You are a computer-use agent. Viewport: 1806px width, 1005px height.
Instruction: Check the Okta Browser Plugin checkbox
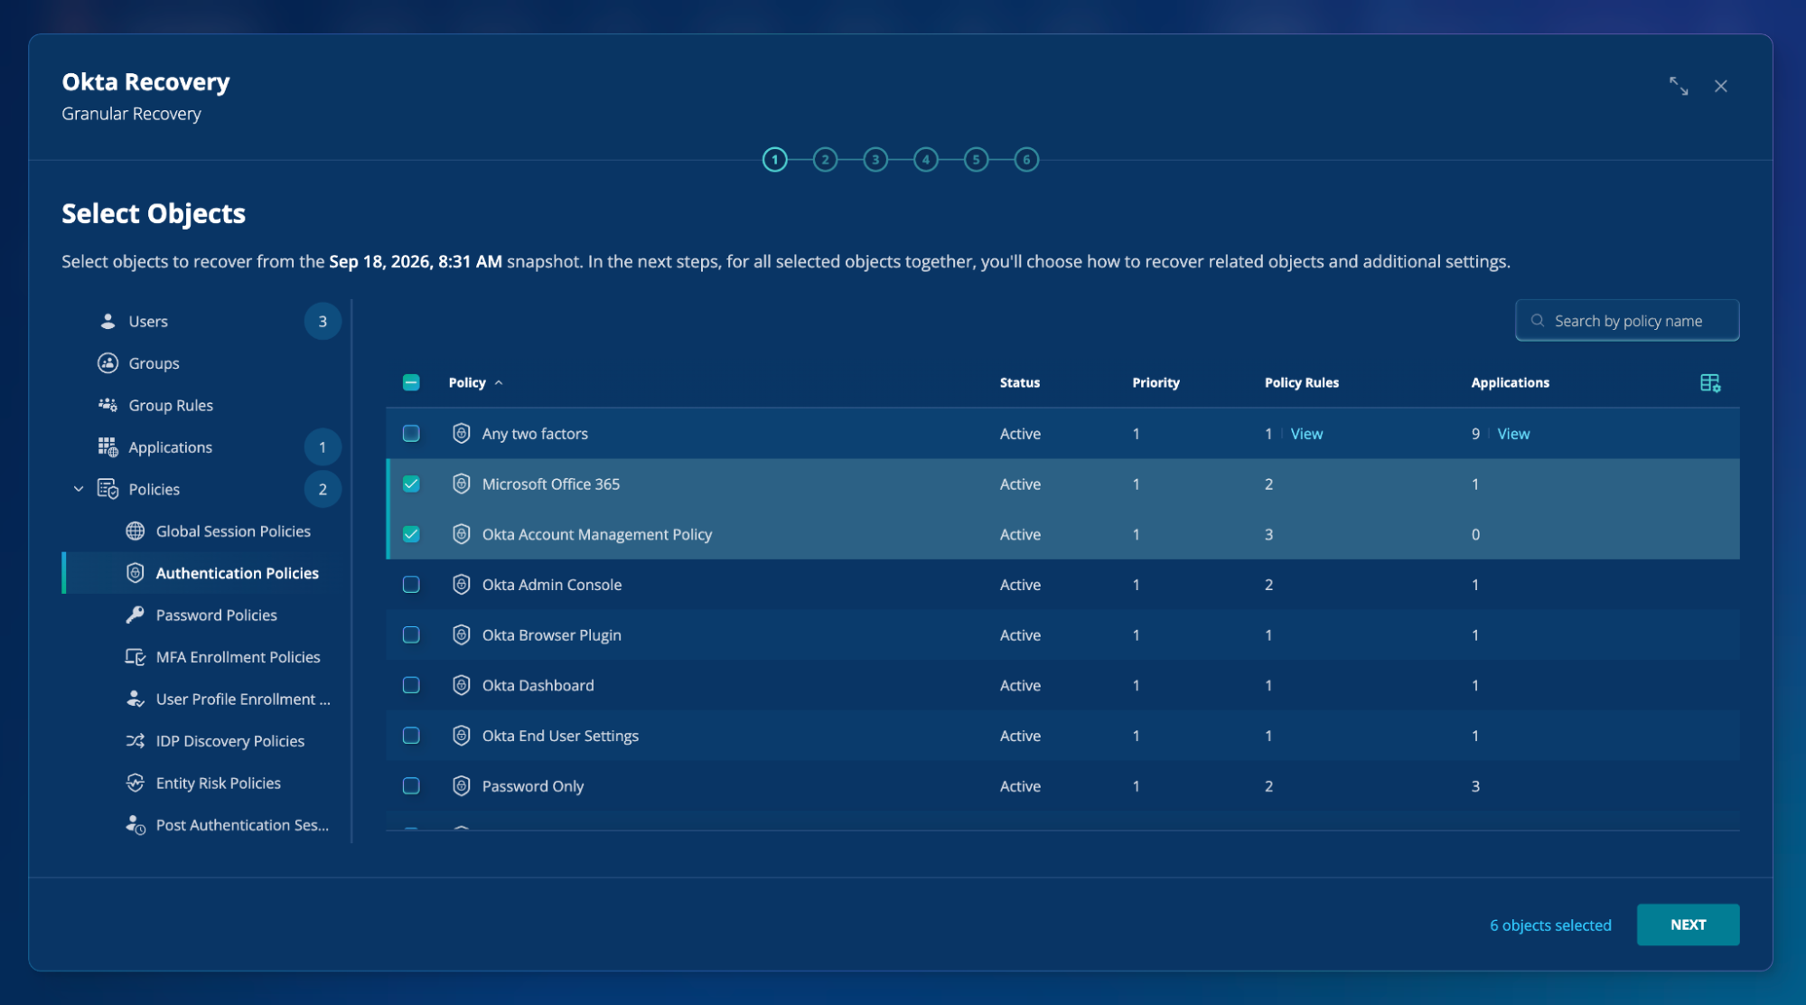coord(411,634)
